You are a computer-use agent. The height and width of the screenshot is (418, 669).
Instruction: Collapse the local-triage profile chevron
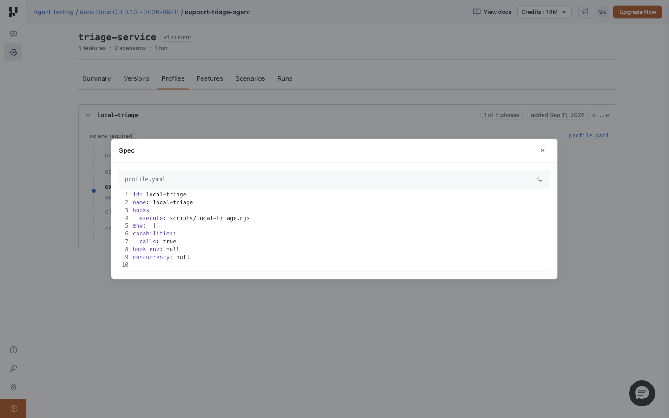[88, 115]
